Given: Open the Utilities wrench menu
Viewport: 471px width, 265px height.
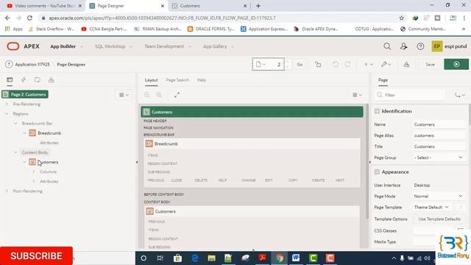Looking at the screenshot, I should click(386, 64).
